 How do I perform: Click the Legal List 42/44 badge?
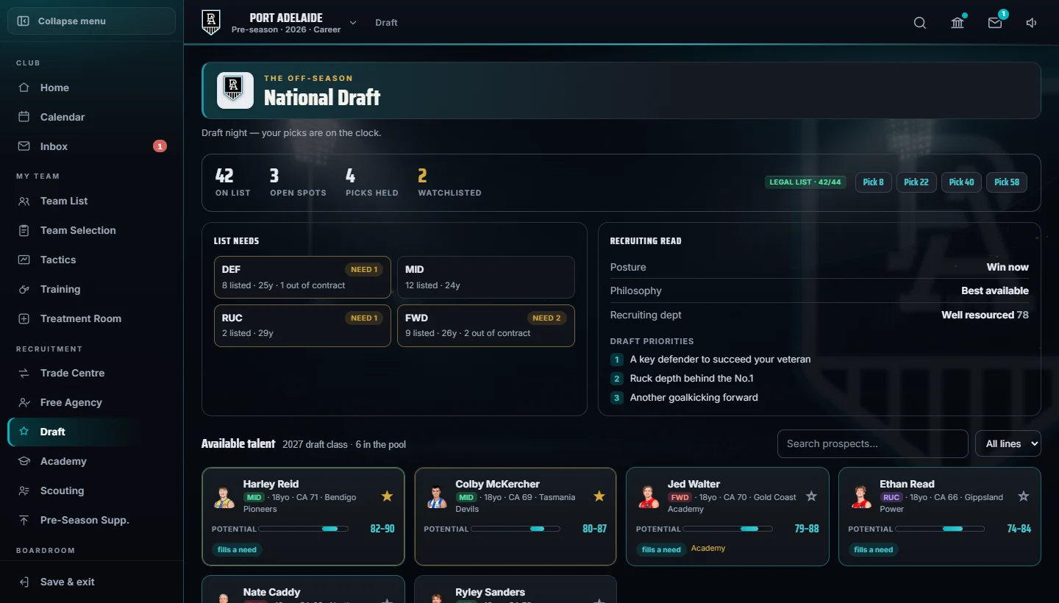(805, 182)
